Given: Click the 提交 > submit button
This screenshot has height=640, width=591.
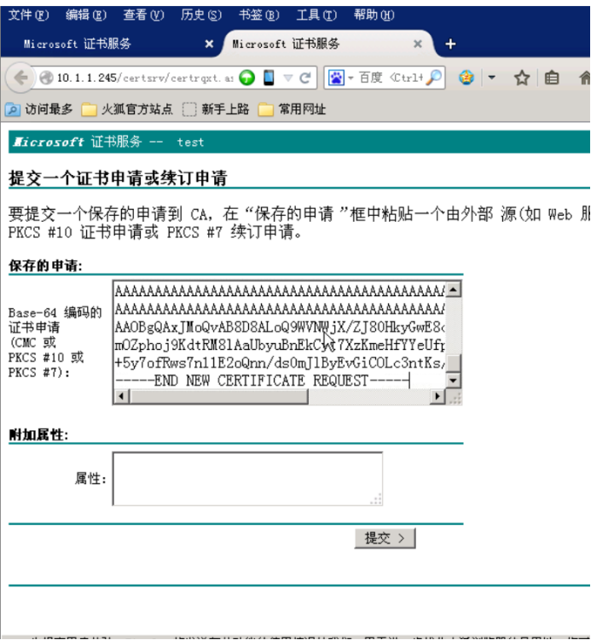Looking at the screenshot, I should (x=385, y=538).
